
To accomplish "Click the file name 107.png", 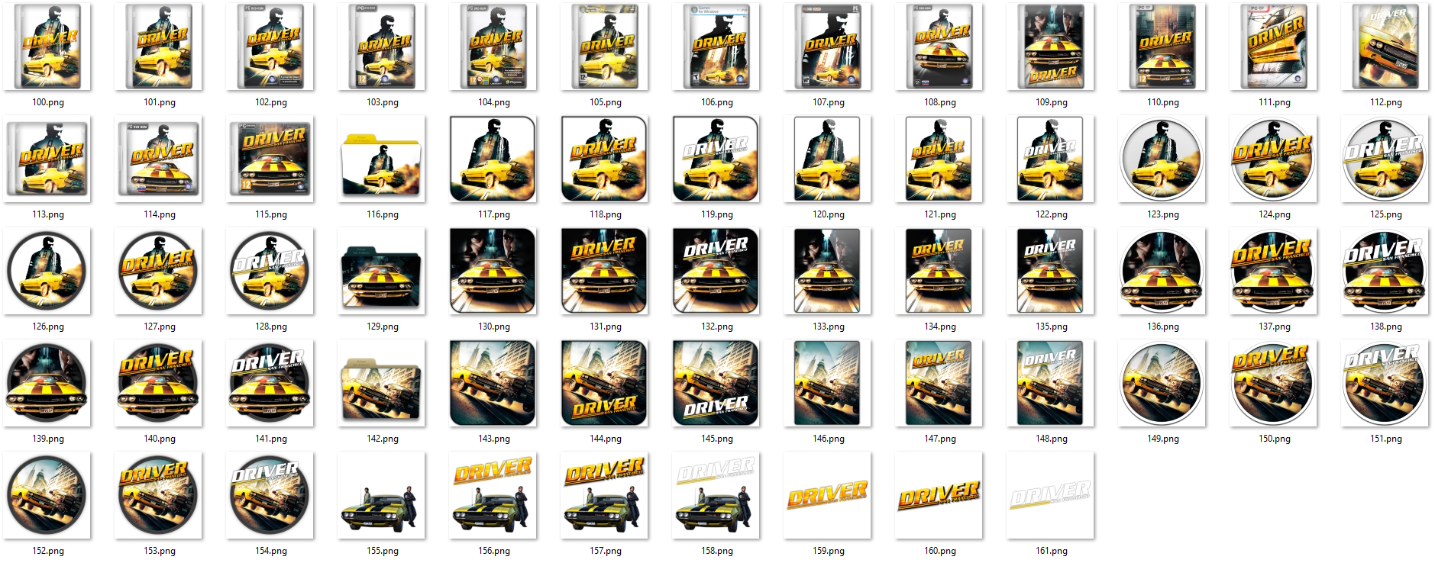I will [x=829, y=102].
